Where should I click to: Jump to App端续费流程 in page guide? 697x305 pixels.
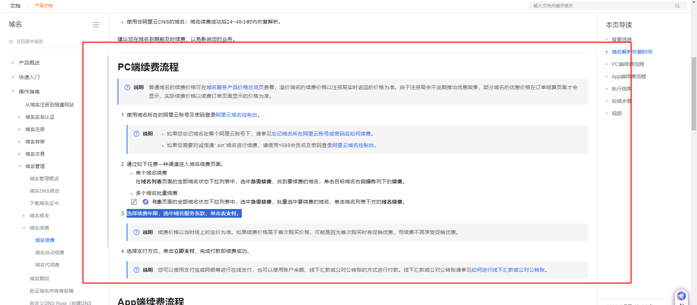pos(629,76)
